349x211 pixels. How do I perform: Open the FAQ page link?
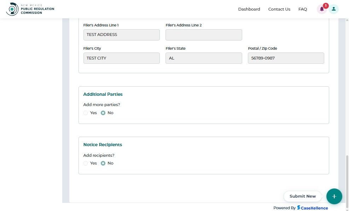tap(303, 9)
